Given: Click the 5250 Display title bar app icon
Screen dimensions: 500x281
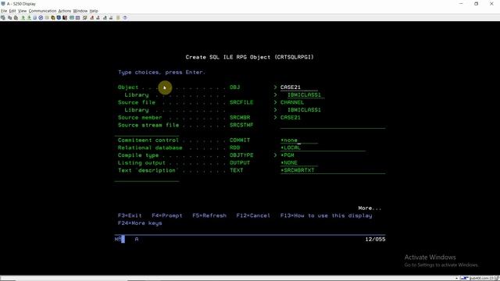Looking at the screenshot, I should pos(3,4).
